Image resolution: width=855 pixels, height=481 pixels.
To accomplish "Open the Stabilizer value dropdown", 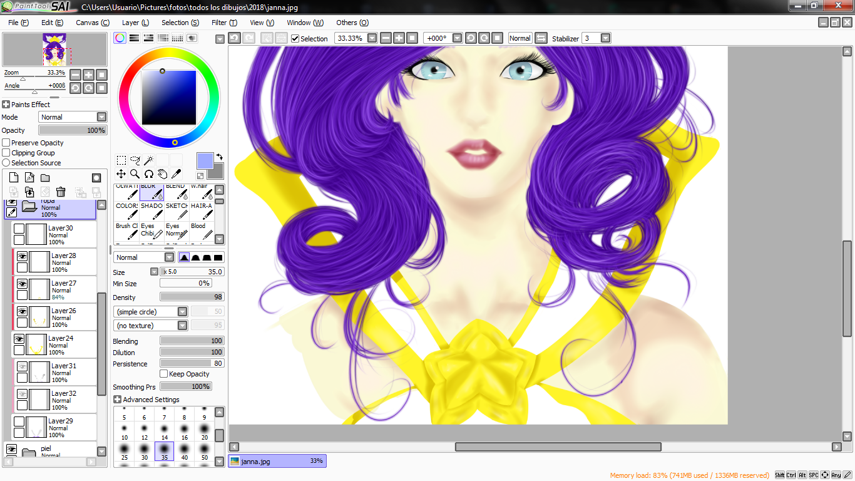I will coord(605,38).
